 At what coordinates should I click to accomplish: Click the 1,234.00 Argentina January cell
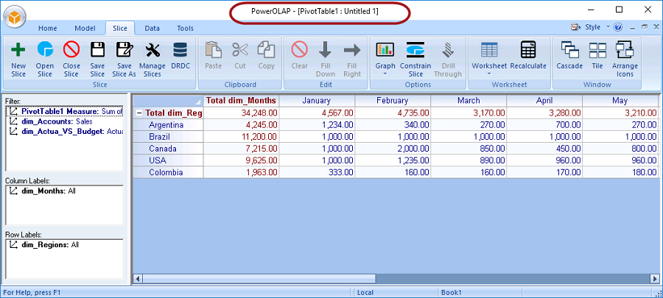coord(317,125)
